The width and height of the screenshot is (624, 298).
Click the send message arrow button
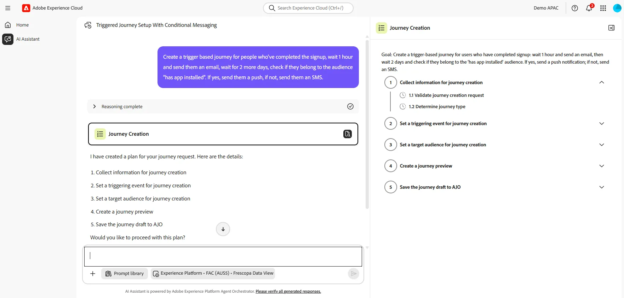click(353, 274)
